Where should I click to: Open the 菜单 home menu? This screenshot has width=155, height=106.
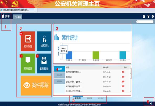[6, 16]
